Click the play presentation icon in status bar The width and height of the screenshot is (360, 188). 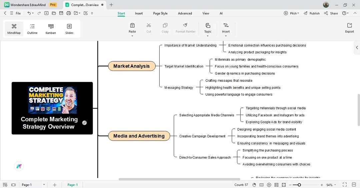[269, 185]
